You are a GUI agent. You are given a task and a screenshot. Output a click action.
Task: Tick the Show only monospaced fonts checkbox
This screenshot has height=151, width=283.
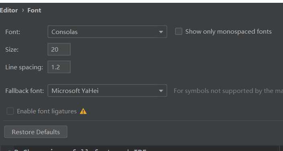pos(178,32)
